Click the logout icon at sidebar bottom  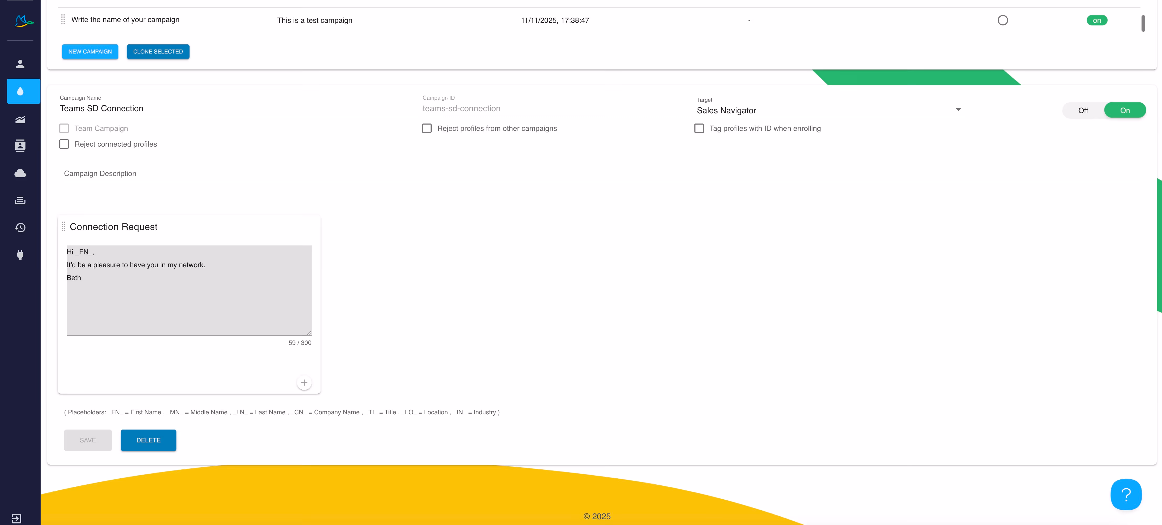16,518
